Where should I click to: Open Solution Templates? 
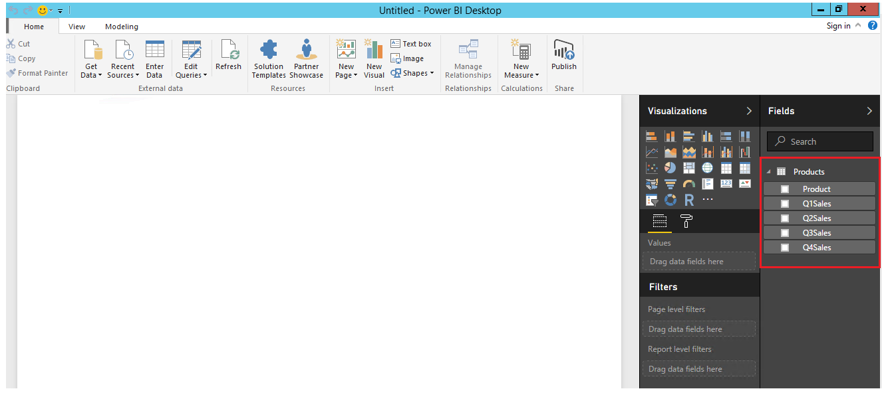click(x=269, y=59)
